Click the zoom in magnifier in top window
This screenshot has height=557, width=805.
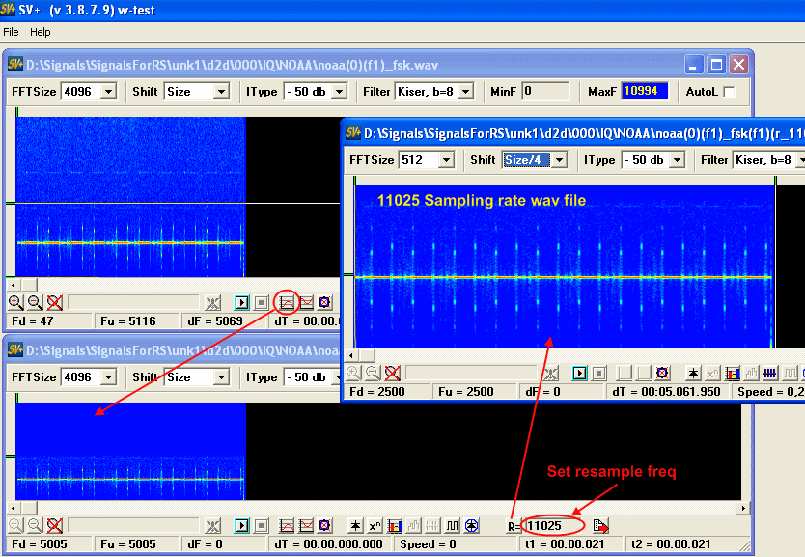click(x=14, y=302)
